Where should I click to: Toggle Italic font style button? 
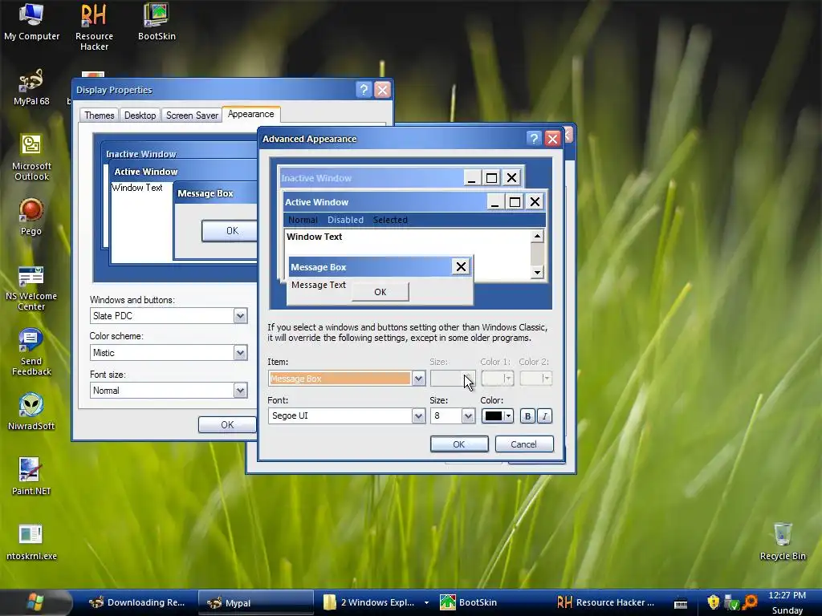click(545, 416)
